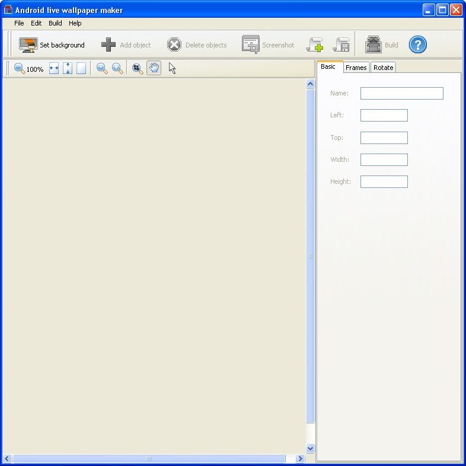
Task: Click the Height input field
Action: tap(384, 181)
